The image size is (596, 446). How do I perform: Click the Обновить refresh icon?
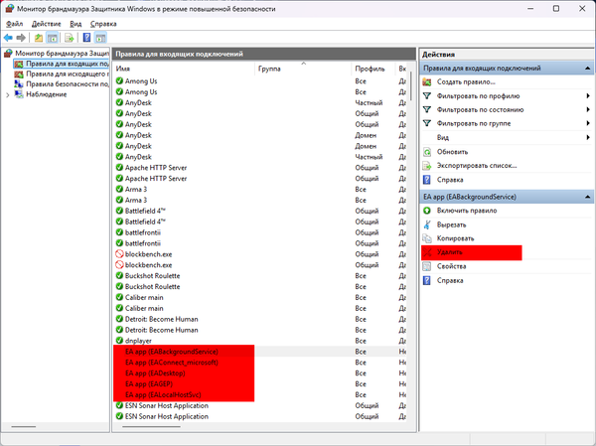click(427, 152)
